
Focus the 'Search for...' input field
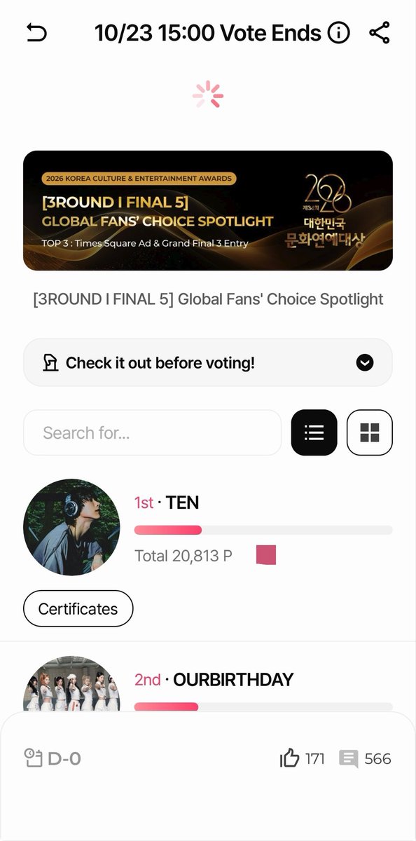(x=152, y=432)
